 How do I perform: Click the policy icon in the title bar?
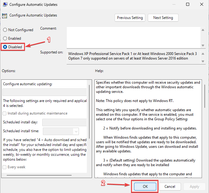pyautogui.click(x=4, y=5)
